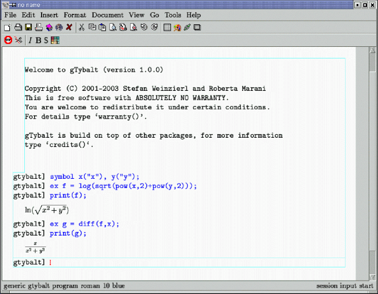
Task: Click the new document icon
Action: pyautogui.click(x=7, y=27)
